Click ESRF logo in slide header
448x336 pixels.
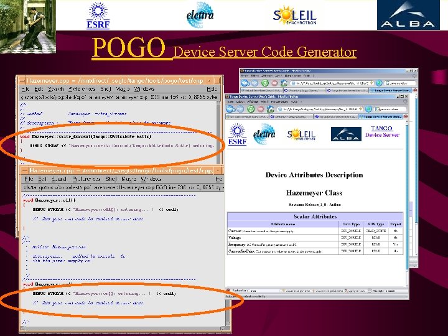point(98,15)
